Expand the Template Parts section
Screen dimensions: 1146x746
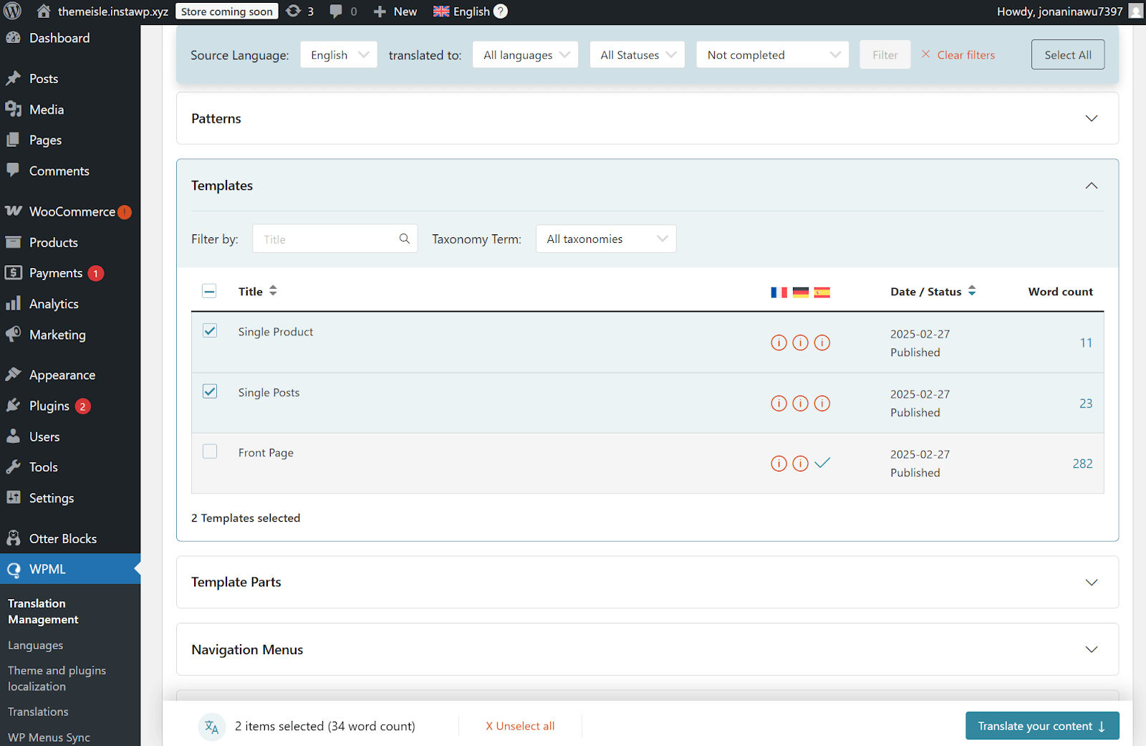tap(1091, 583)
